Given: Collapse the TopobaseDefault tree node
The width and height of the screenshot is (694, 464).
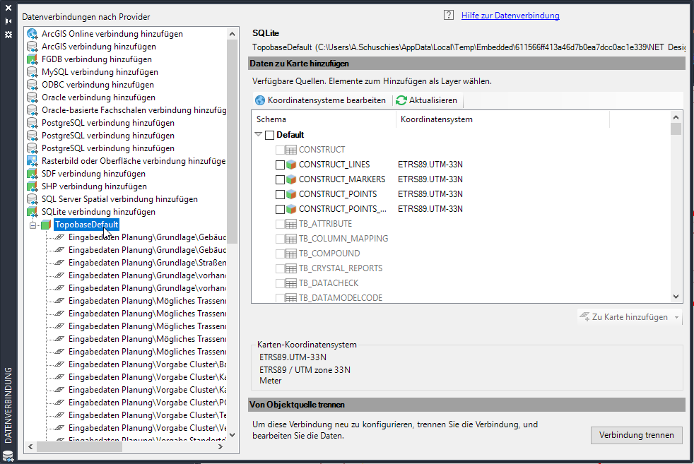Looking at the screenshot, I should coord(33,225).
